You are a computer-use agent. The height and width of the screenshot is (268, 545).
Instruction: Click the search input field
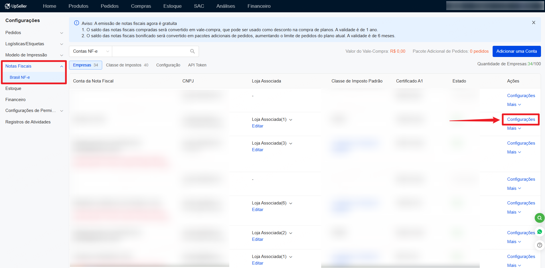(x=151, y=51)
